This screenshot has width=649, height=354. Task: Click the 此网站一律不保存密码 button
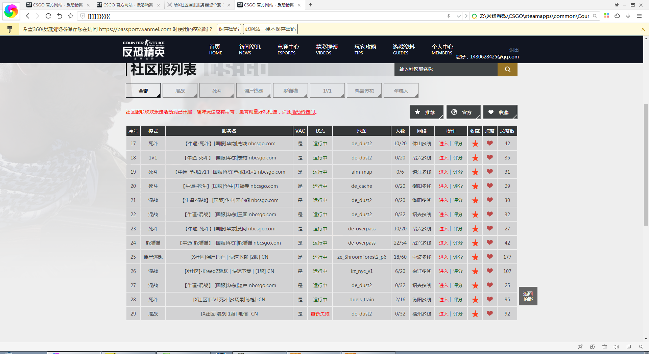tap(270, 29)
